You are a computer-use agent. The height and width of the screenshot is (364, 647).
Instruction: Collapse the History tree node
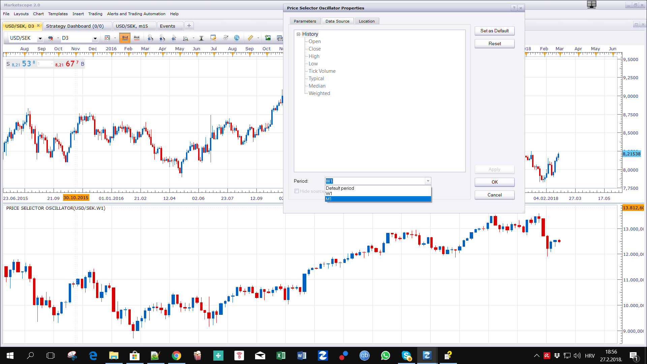(298, 34)
